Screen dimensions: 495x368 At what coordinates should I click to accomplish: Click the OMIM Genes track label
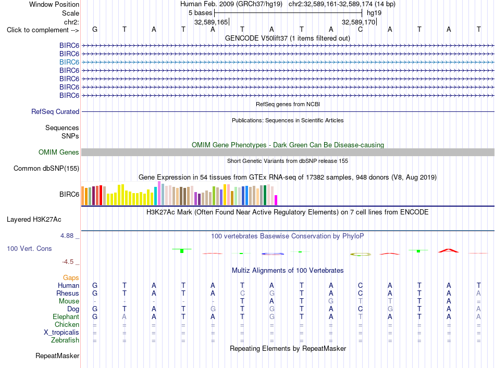coord(59,153)
